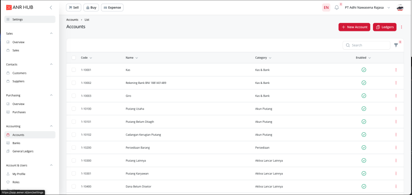Open row actions for Piutang Usaha
Viewport: 412px width, 195px height.
(396, 109)
